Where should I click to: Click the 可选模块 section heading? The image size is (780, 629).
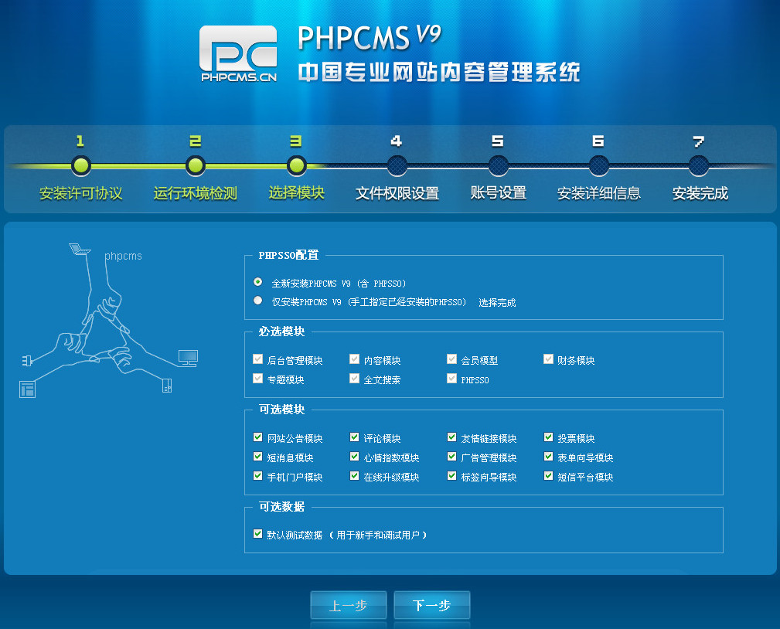(x=281, y=410)
